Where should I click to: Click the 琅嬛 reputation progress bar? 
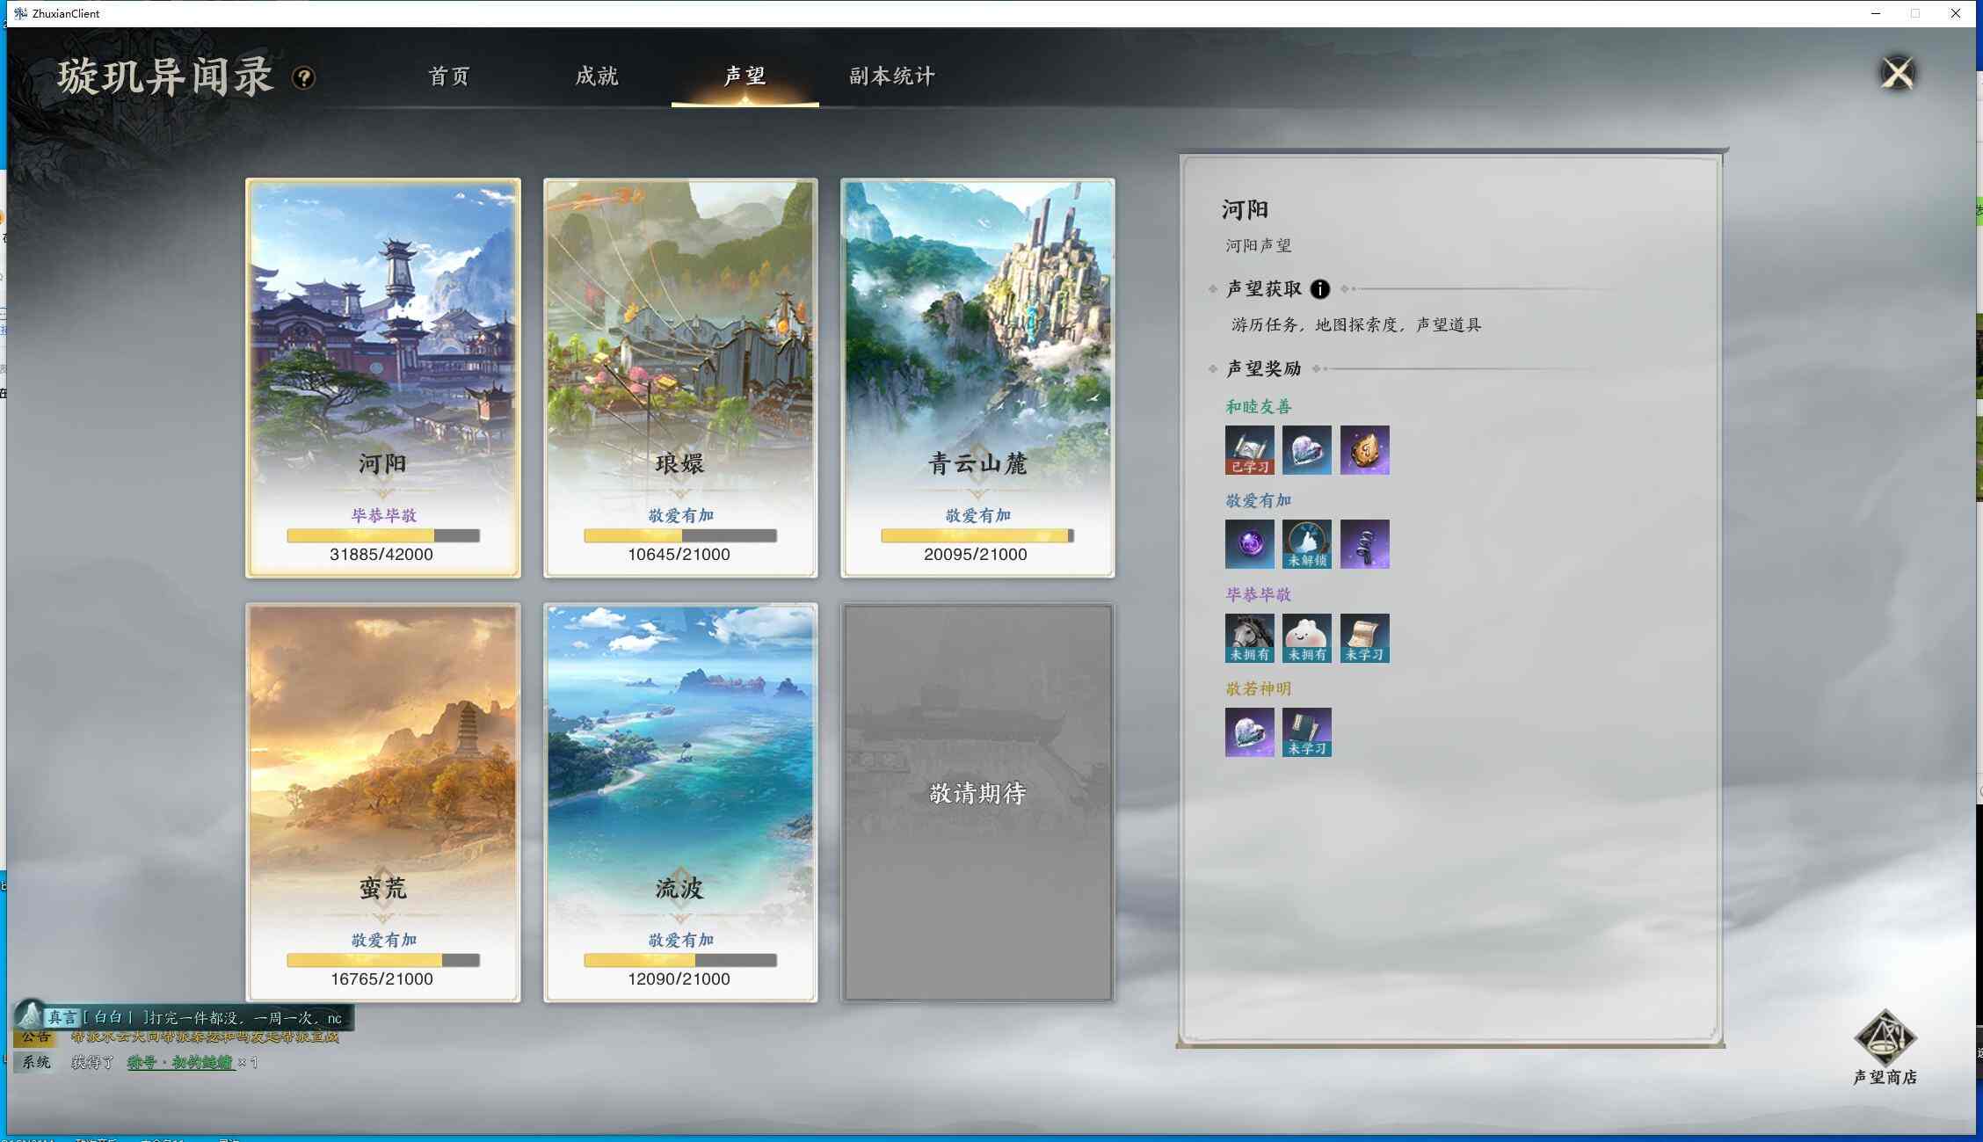[680, 535]
